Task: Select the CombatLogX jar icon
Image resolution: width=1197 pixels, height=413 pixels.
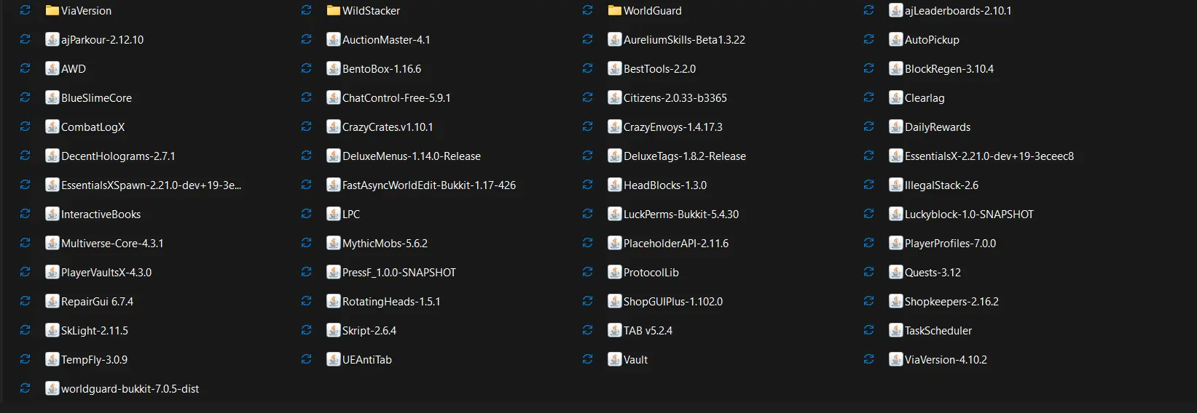Action: 52,127
